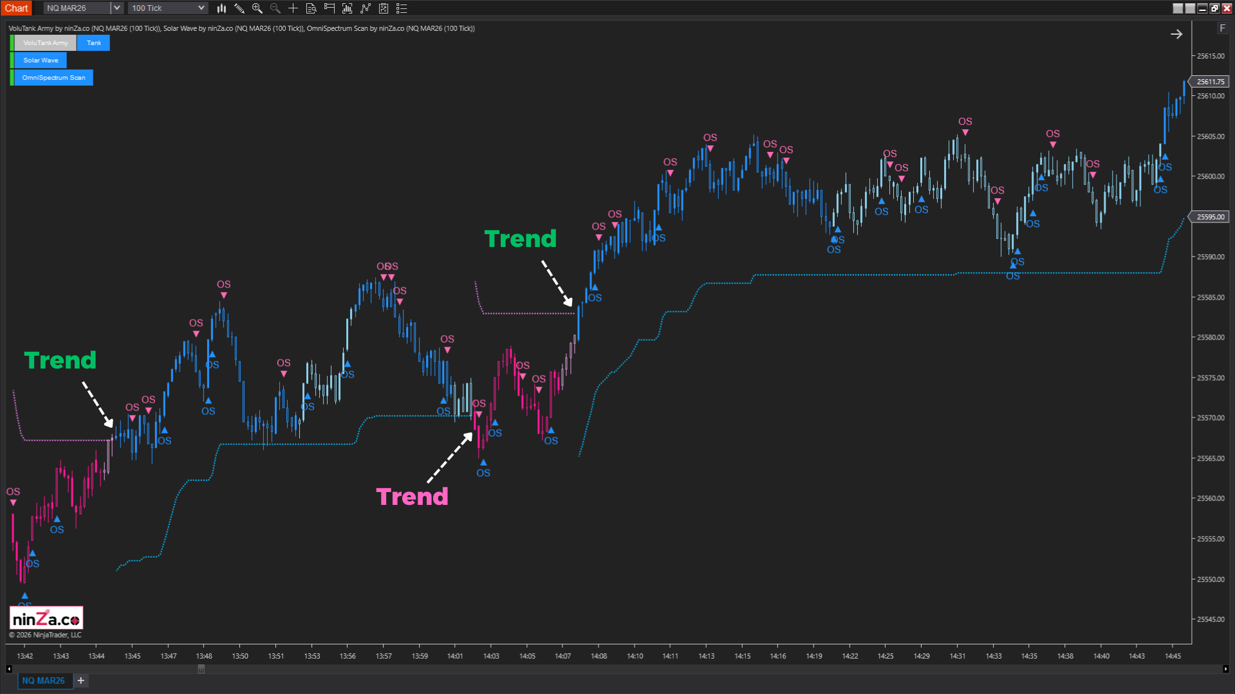Add a new chart tab with plus
The width and height of the screenshot is (1235, 694).
point(81,680)
